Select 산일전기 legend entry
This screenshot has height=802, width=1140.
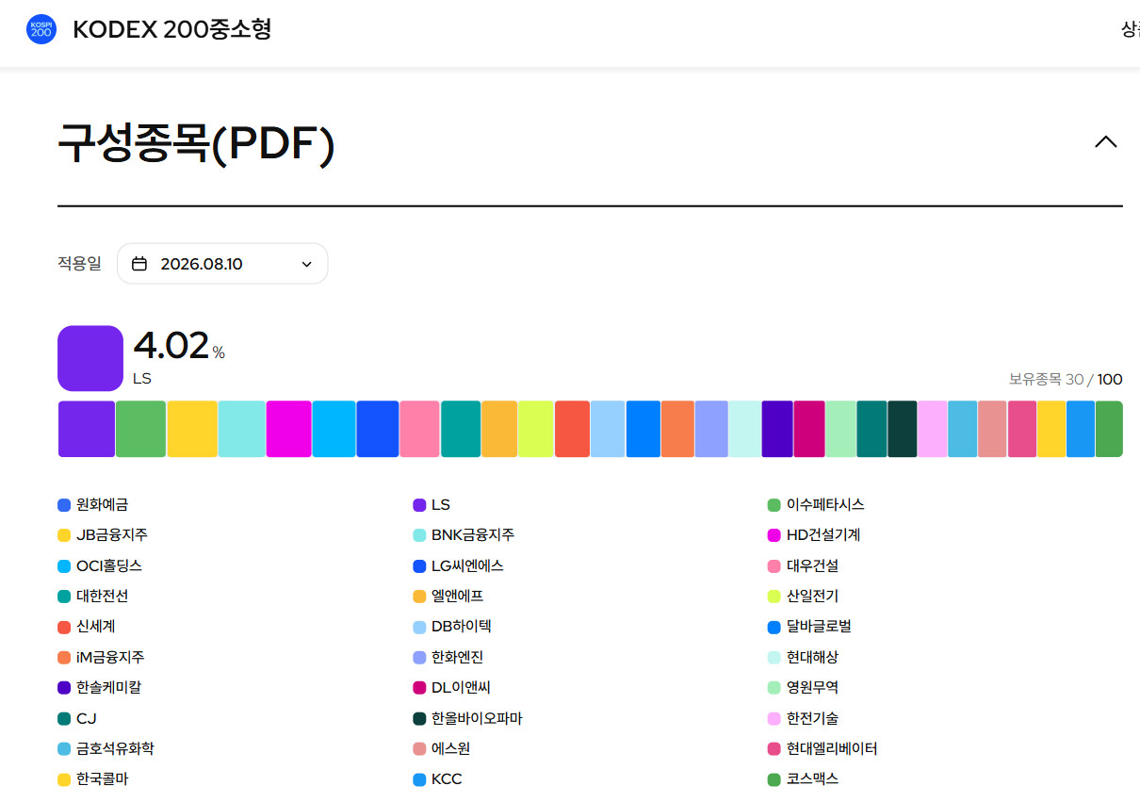tap(804, 597)
